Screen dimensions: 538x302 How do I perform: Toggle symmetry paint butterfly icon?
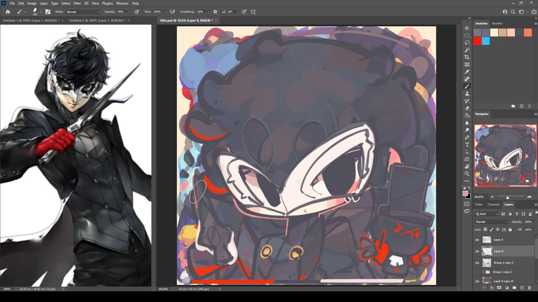(x=253, y=12)
